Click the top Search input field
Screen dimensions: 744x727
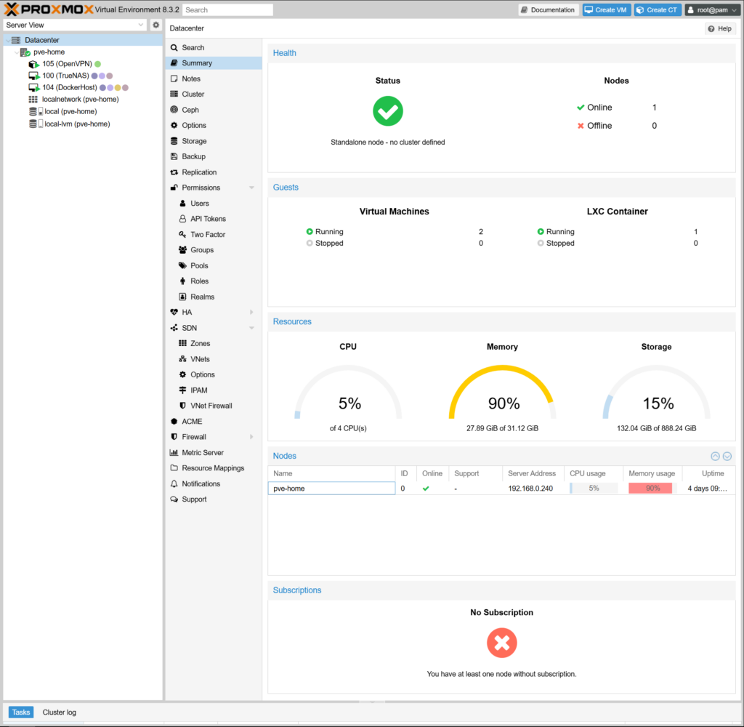[x=227, y=10]
